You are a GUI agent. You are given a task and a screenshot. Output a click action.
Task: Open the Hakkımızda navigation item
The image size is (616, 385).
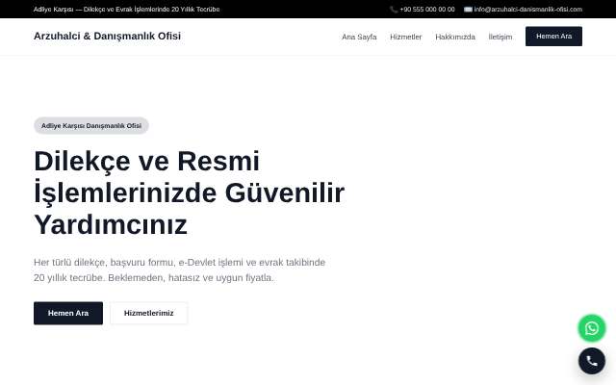[455, 37]
